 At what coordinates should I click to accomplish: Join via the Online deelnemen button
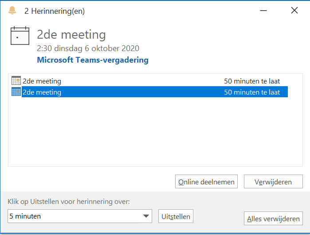point(206,182)
